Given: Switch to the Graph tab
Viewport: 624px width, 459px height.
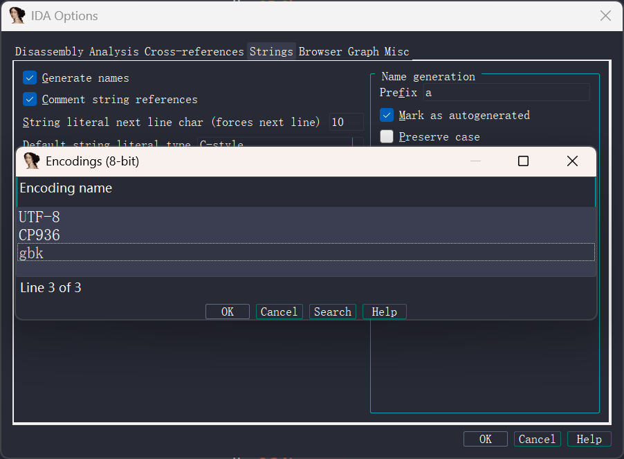Looking at the screenshot, I should coord(363,52).
